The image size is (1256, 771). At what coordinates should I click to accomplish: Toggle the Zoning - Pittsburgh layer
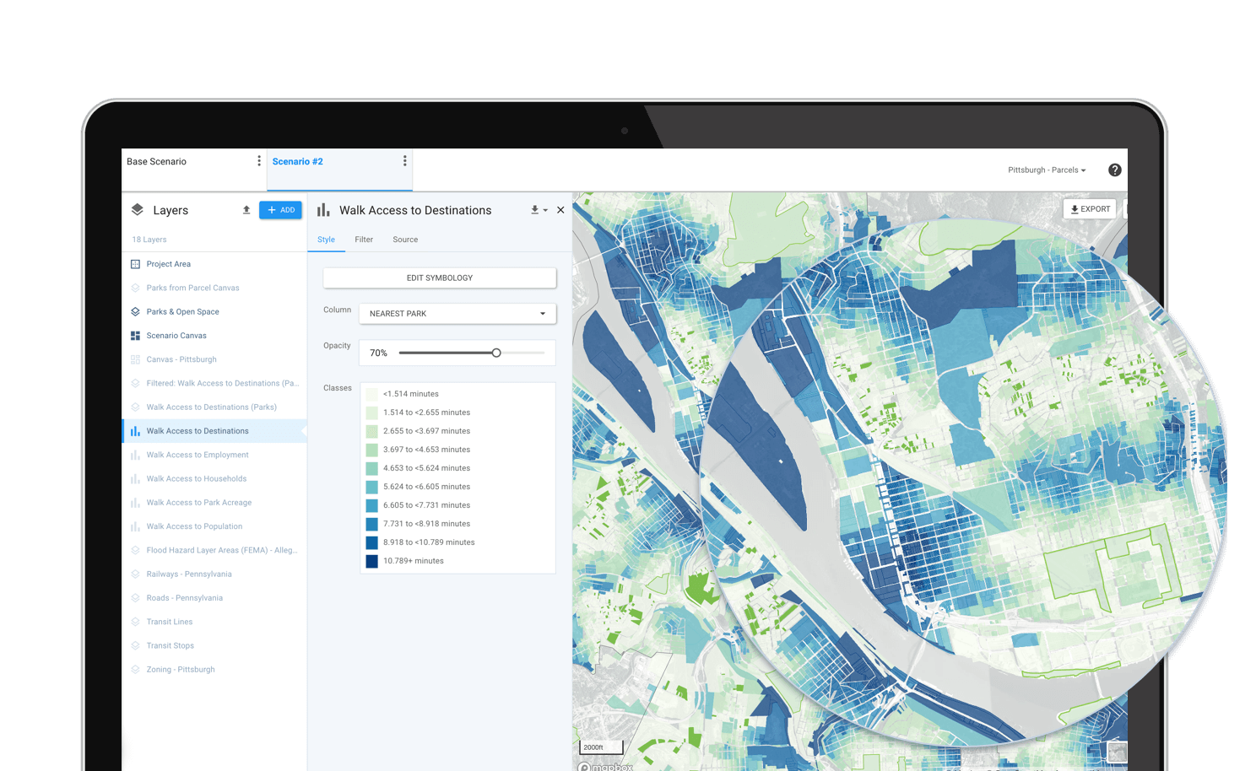136,669
